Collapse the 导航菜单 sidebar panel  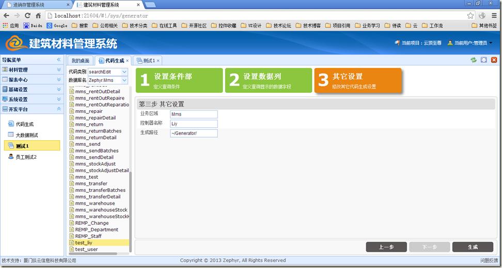58,60
